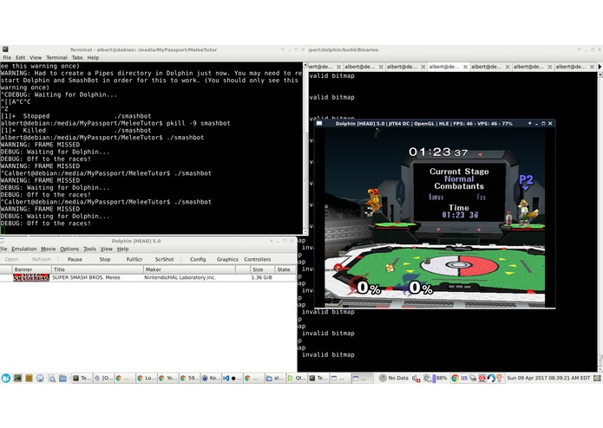
Task: Open the brown file cabinet launcher icon
Action: click(29, 378)
